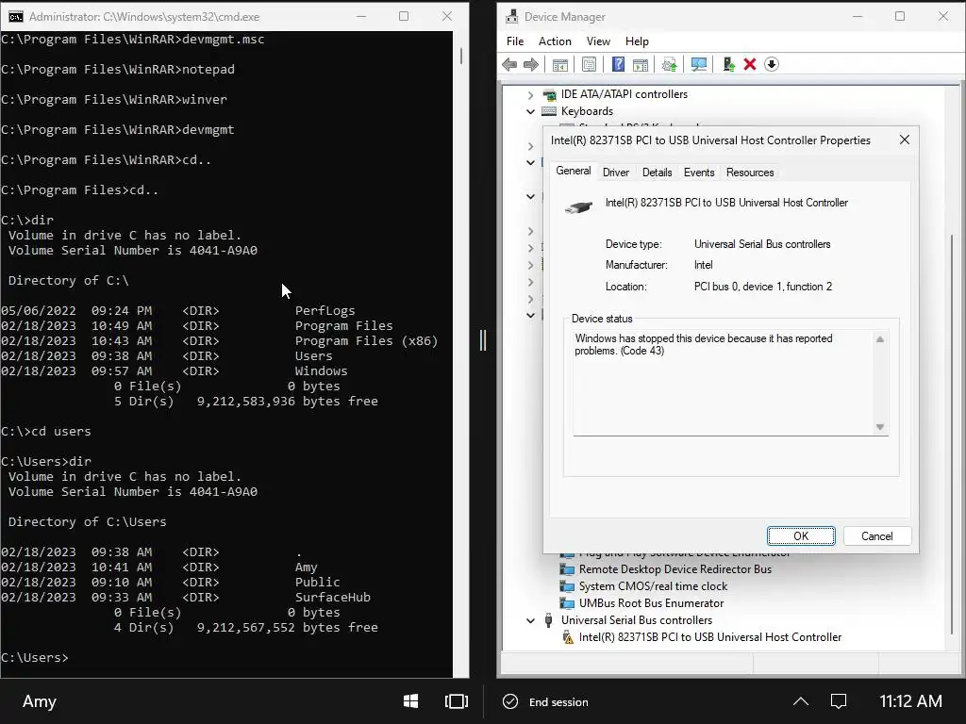This screenshot has height=724, width=966.
Task: Switch to the General tab
Action: (x=574, y=172)
